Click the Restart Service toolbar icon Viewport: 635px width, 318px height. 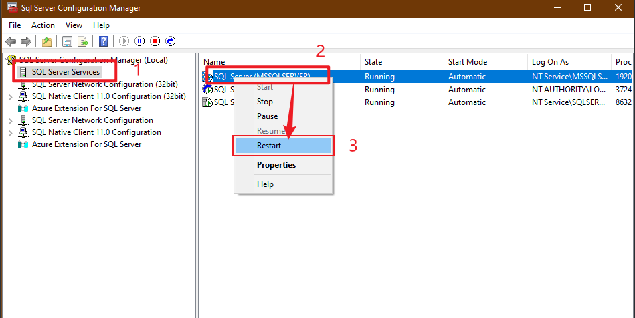171,41
